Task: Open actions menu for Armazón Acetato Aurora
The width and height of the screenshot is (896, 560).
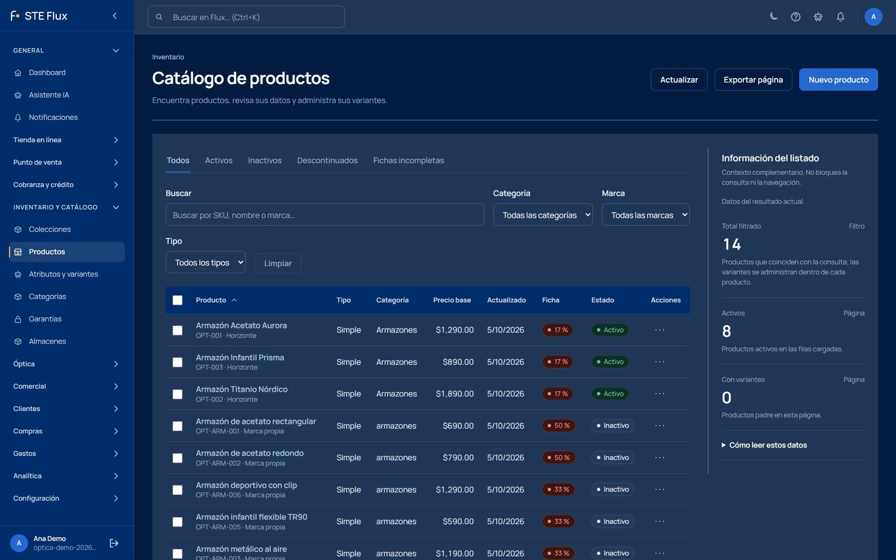Action: point(660,330)
